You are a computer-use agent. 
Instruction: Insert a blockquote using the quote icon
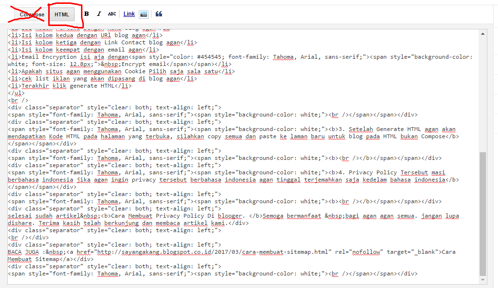pos(159,13)
